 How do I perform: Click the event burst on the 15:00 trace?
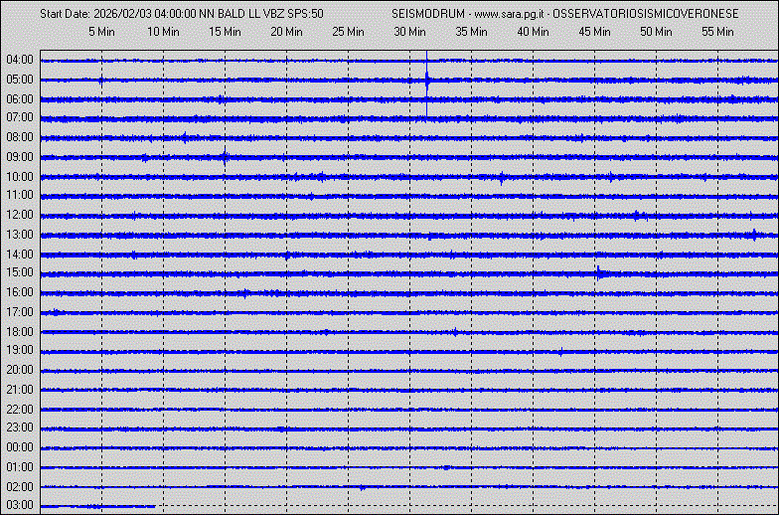pos(600,273)
